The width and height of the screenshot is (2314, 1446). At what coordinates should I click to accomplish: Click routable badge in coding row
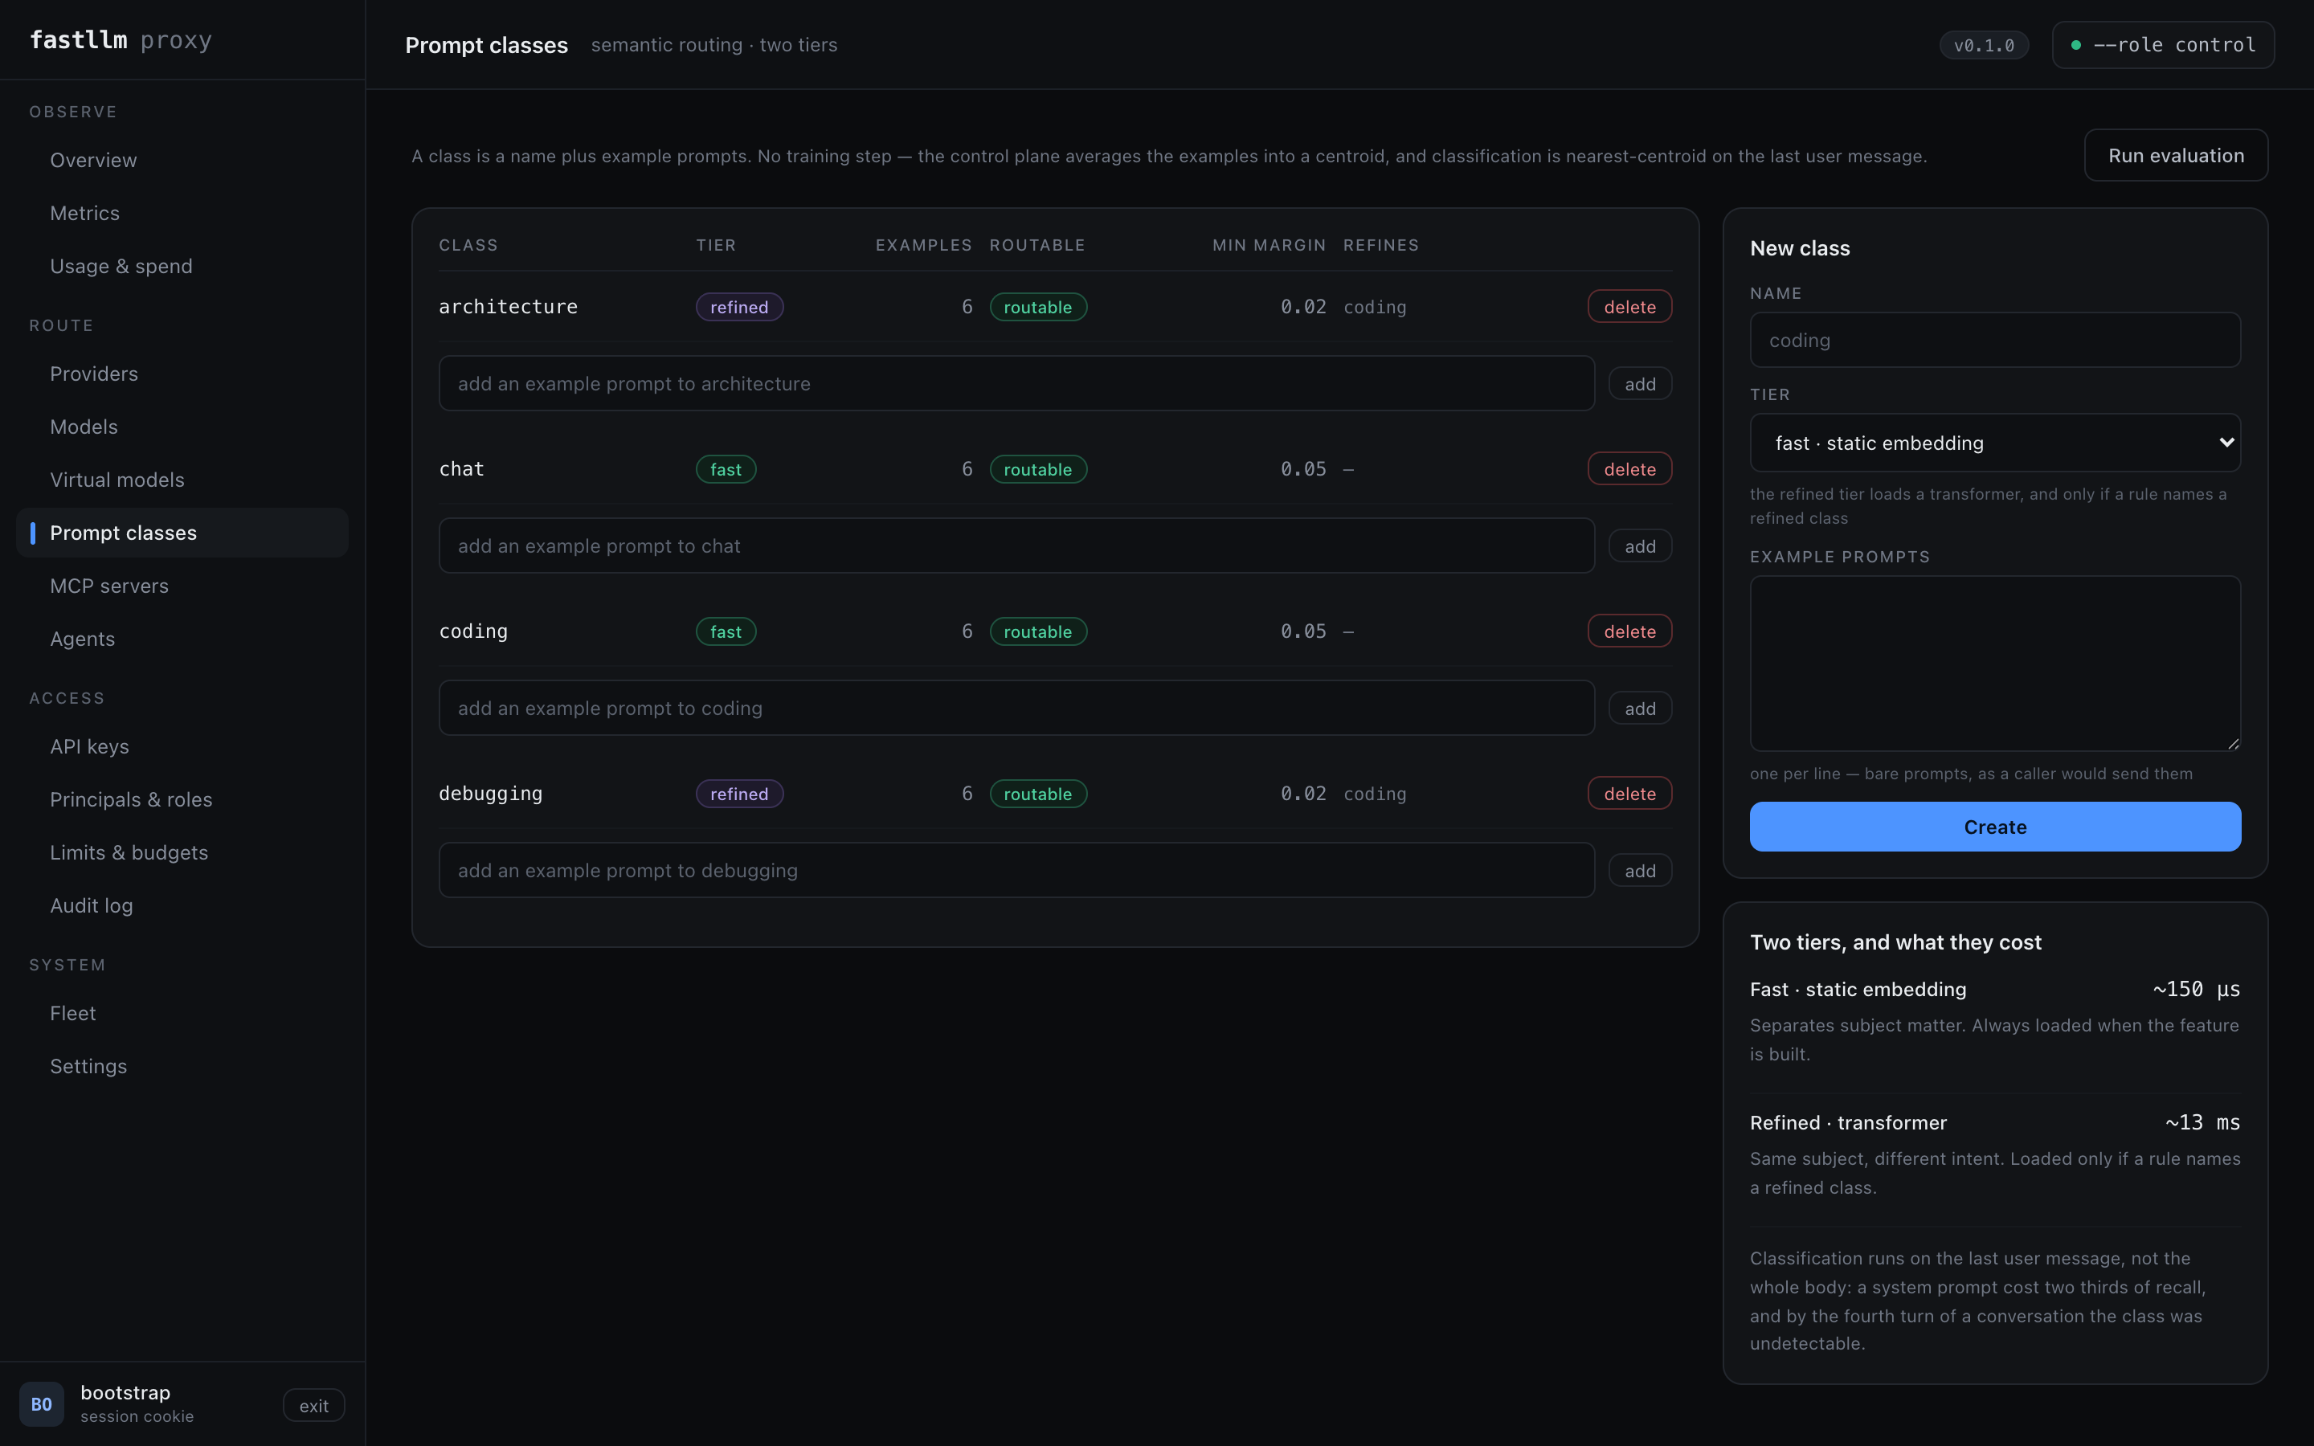1037,631
